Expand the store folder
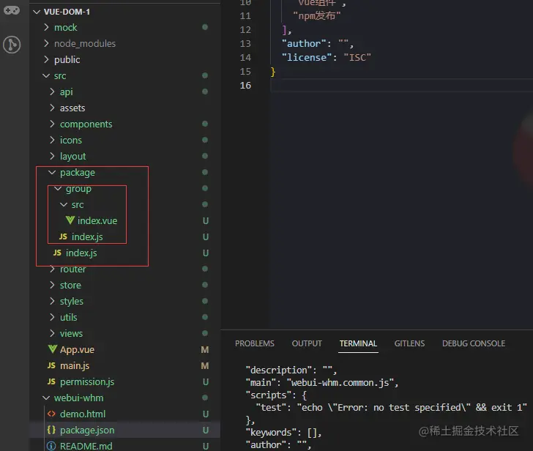Image resolution: width=533 pixels, height=451 pixels. coord(52,285)
